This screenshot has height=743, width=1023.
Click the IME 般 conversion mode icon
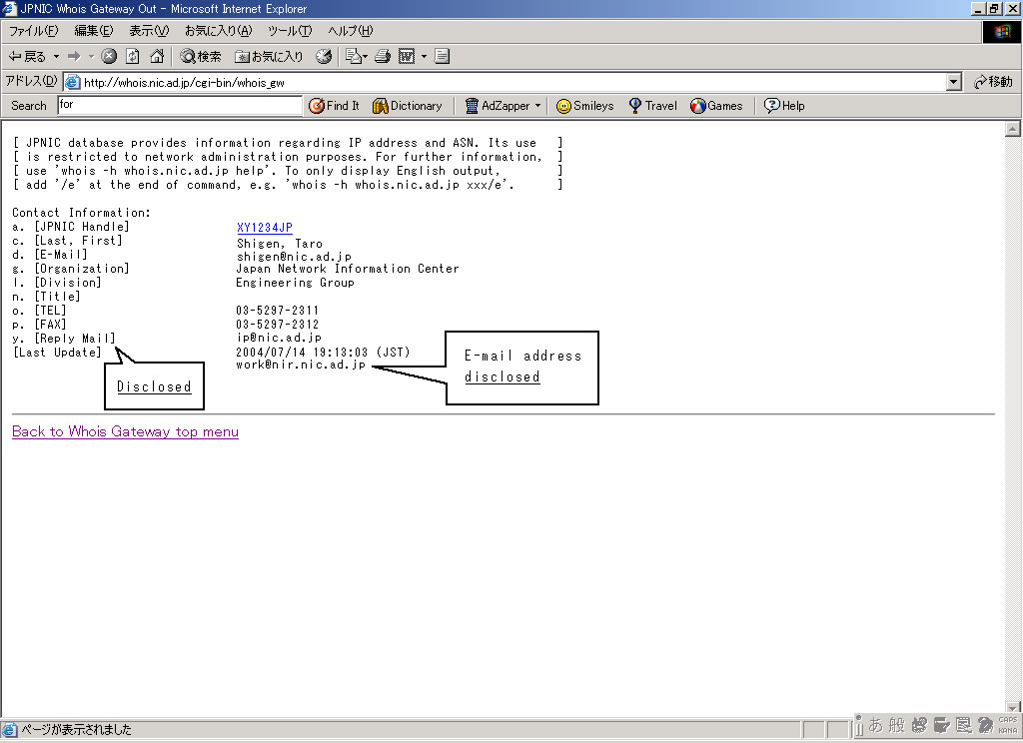point(897,725)
